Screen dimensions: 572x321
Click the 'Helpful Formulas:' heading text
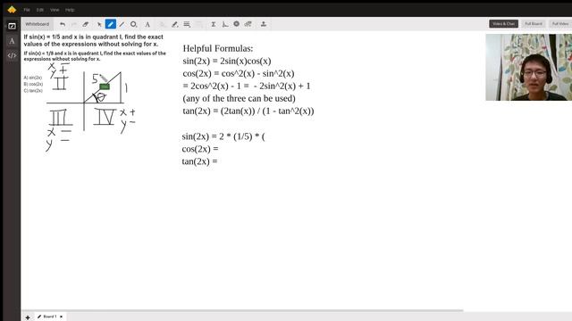(218, 48)
